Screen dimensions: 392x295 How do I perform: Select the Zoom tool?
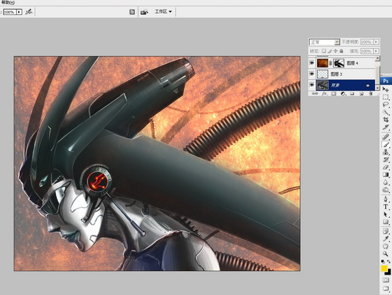click(x=385, y=254)
